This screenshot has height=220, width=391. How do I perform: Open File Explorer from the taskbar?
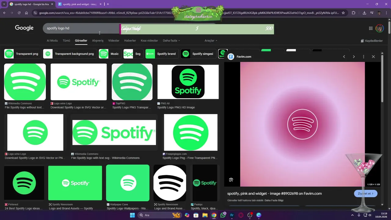(205, 215)
